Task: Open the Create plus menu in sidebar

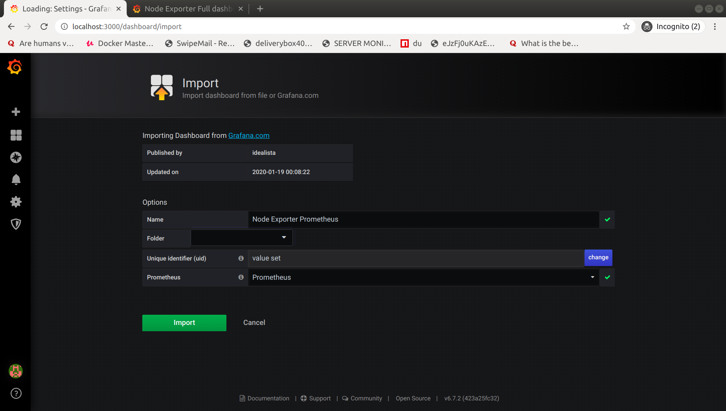Action: coord(16,112)
